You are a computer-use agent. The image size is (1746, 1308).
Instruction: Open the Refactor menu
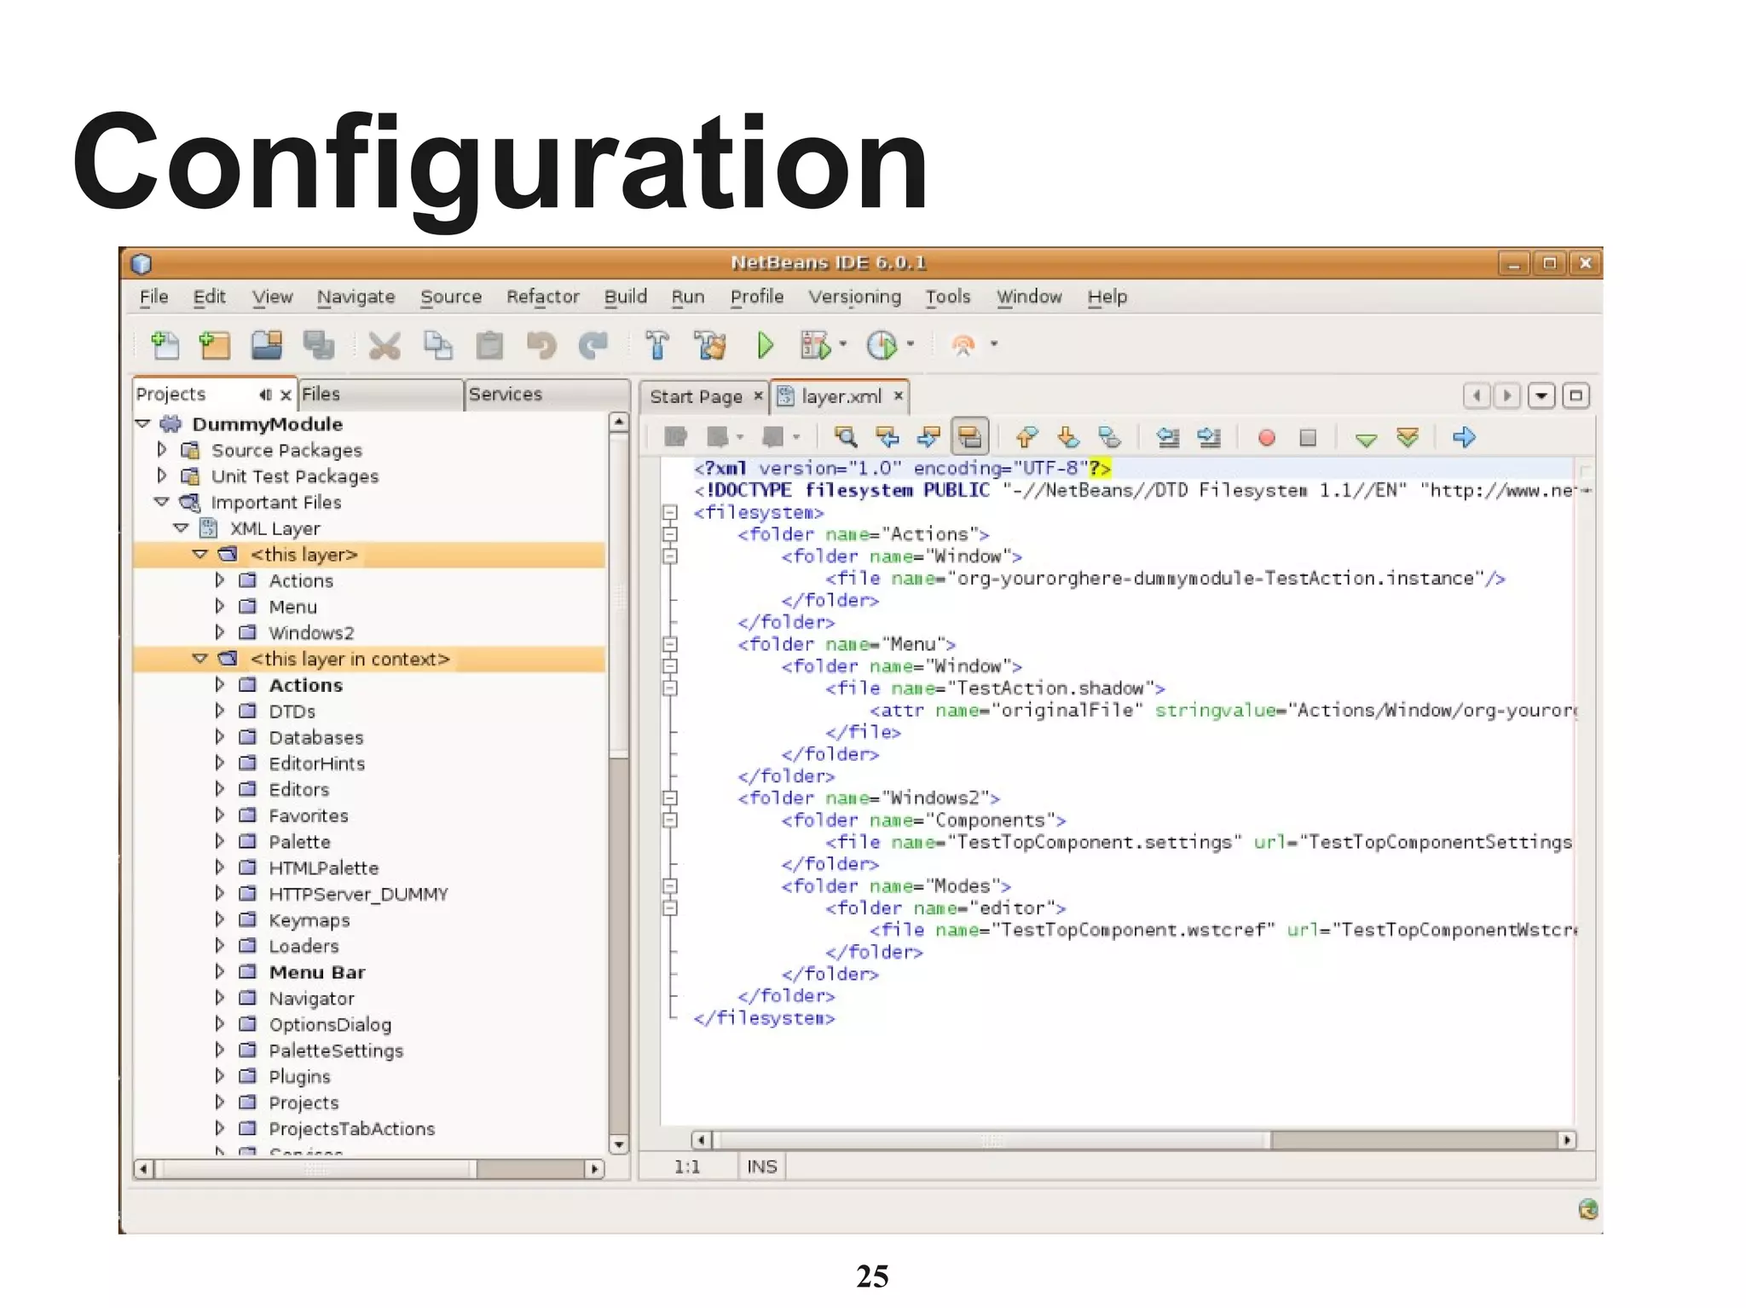point(542,297)
